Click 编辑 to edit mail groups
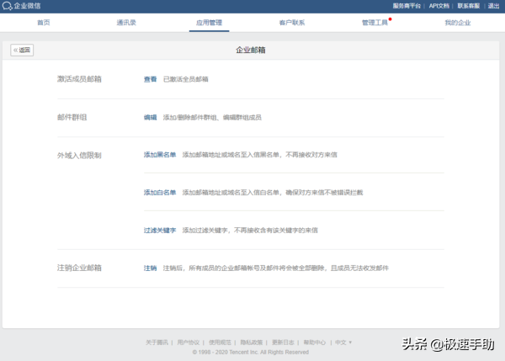Viewport: 505px width, 361px height. (x=150, y=118)
